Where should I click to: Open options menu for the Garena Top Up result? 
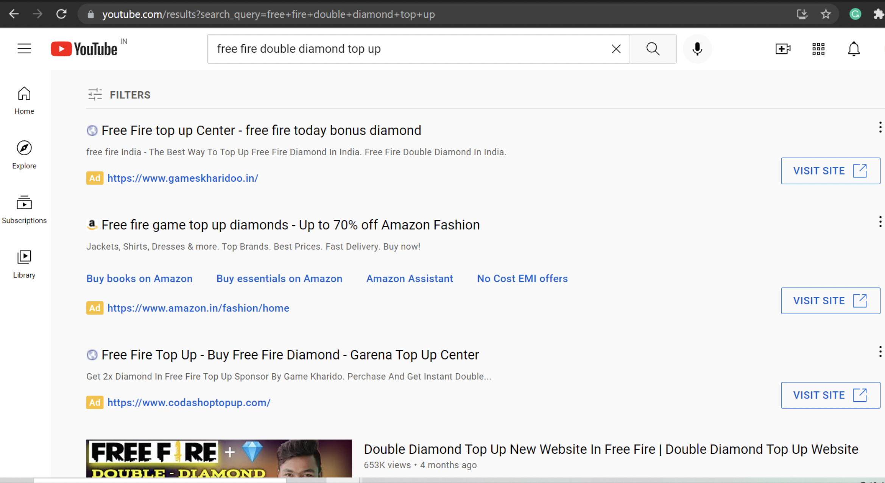[x=880, y=352]
